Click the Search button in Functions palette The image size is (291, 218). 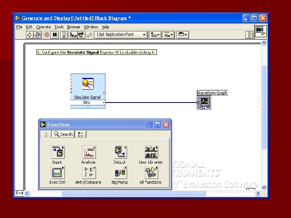63,134
